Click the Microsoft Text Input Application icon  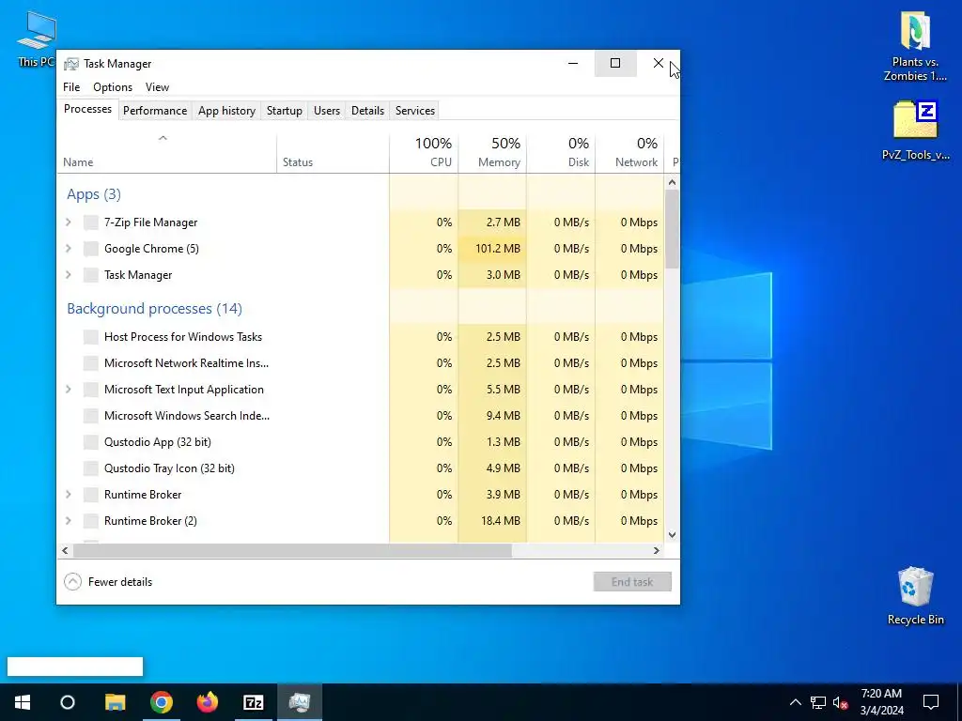tap(91, 390)
